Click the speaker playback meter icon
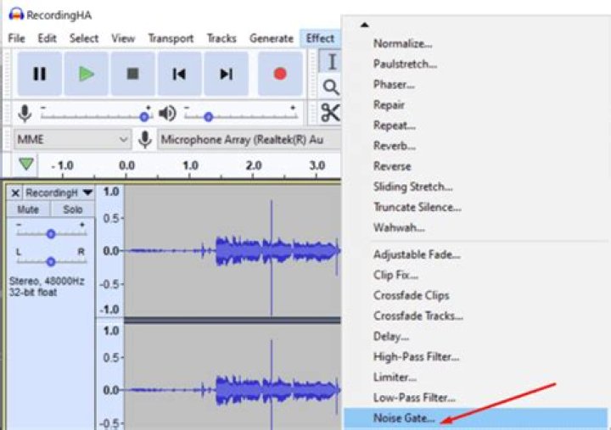Viewport: 611px width, 430px height. pyautogui.click(x=167, y=113)
